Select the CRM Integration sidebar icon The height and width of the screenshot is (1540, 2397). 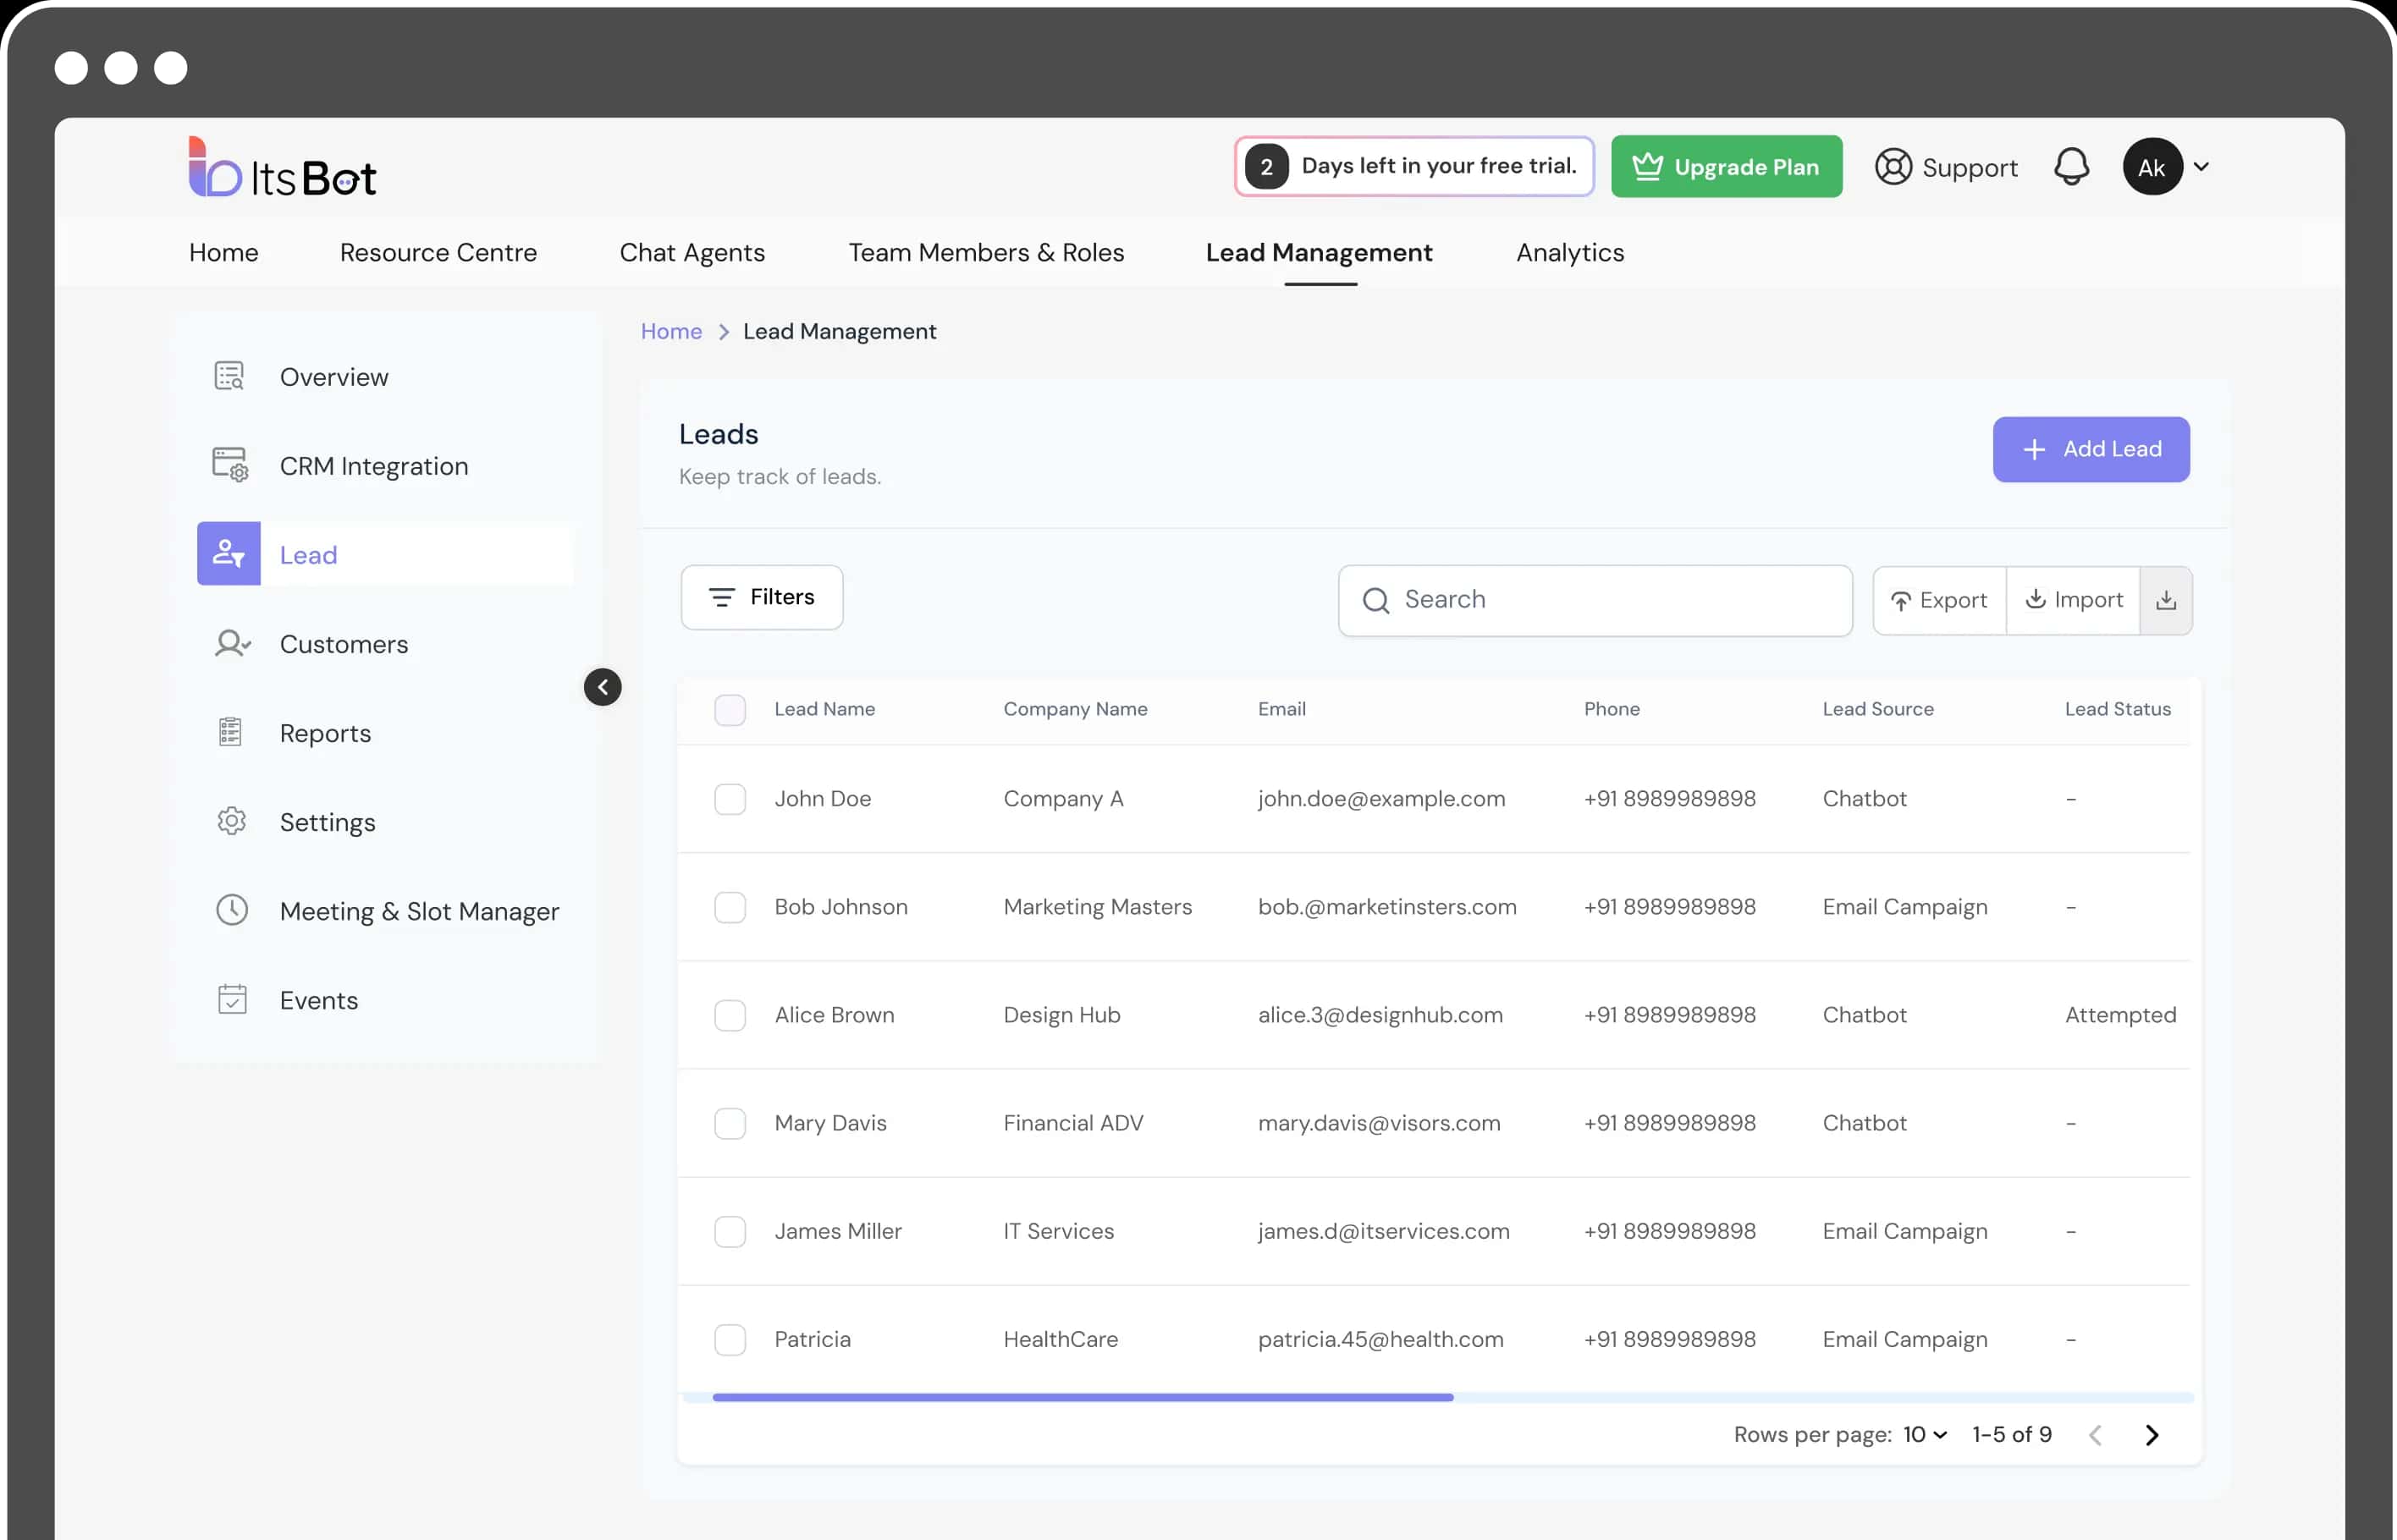point(230,466)
